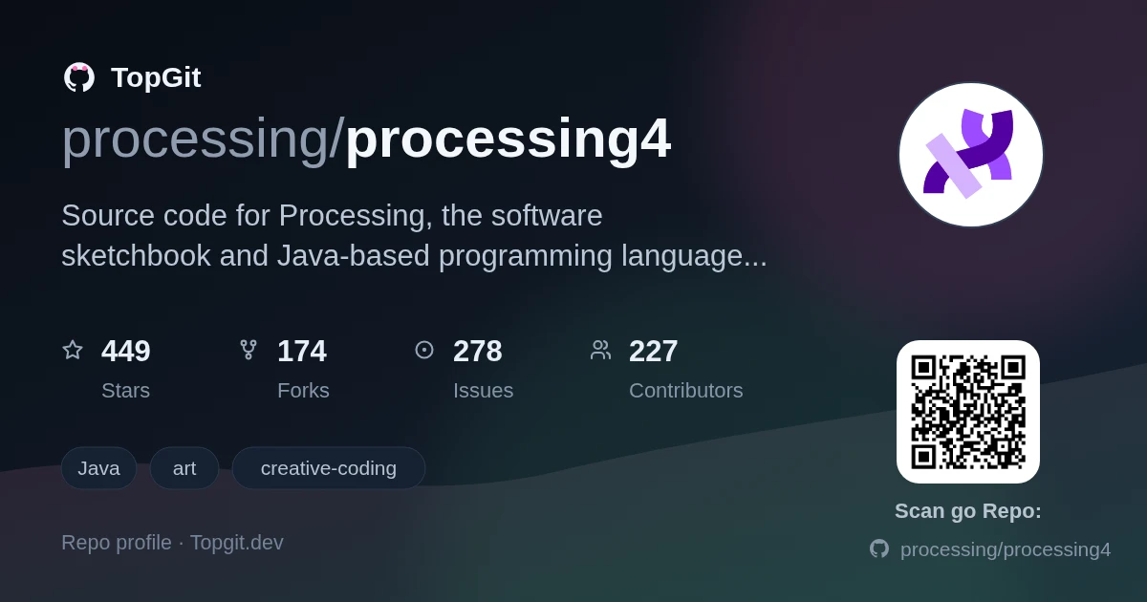Click the large processing/processing4 repo title
The height and width of the screenshot is (602, 1147).
point(366,139)
